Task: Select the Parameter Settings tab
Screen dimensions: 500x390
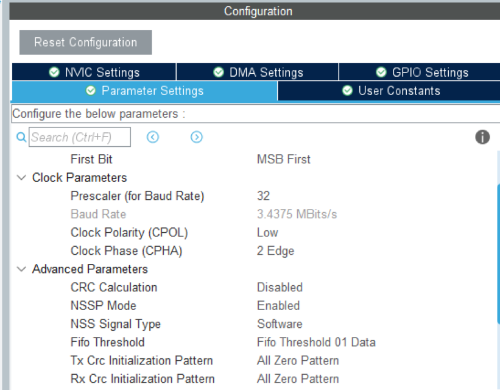Action: pos(145,91)
